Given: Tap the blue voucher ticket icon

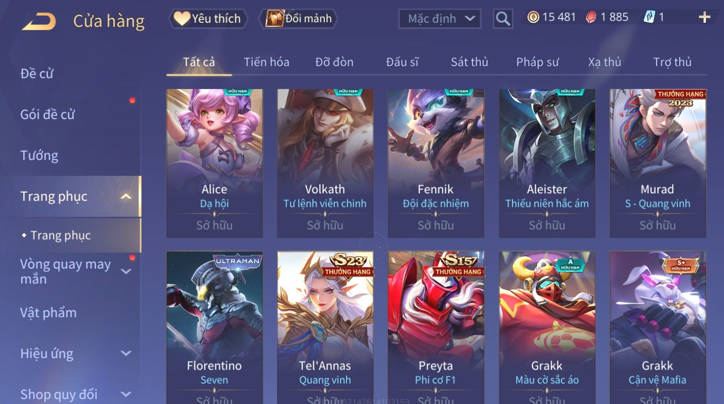Looking at the screenshot, I should tap(649, 18).
